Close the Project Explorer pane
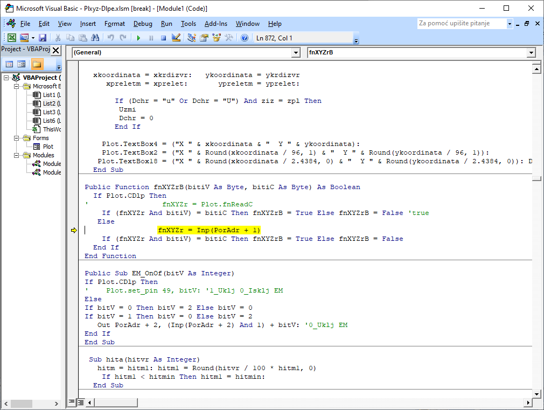The image size is (544, 410). pos(56,50)
